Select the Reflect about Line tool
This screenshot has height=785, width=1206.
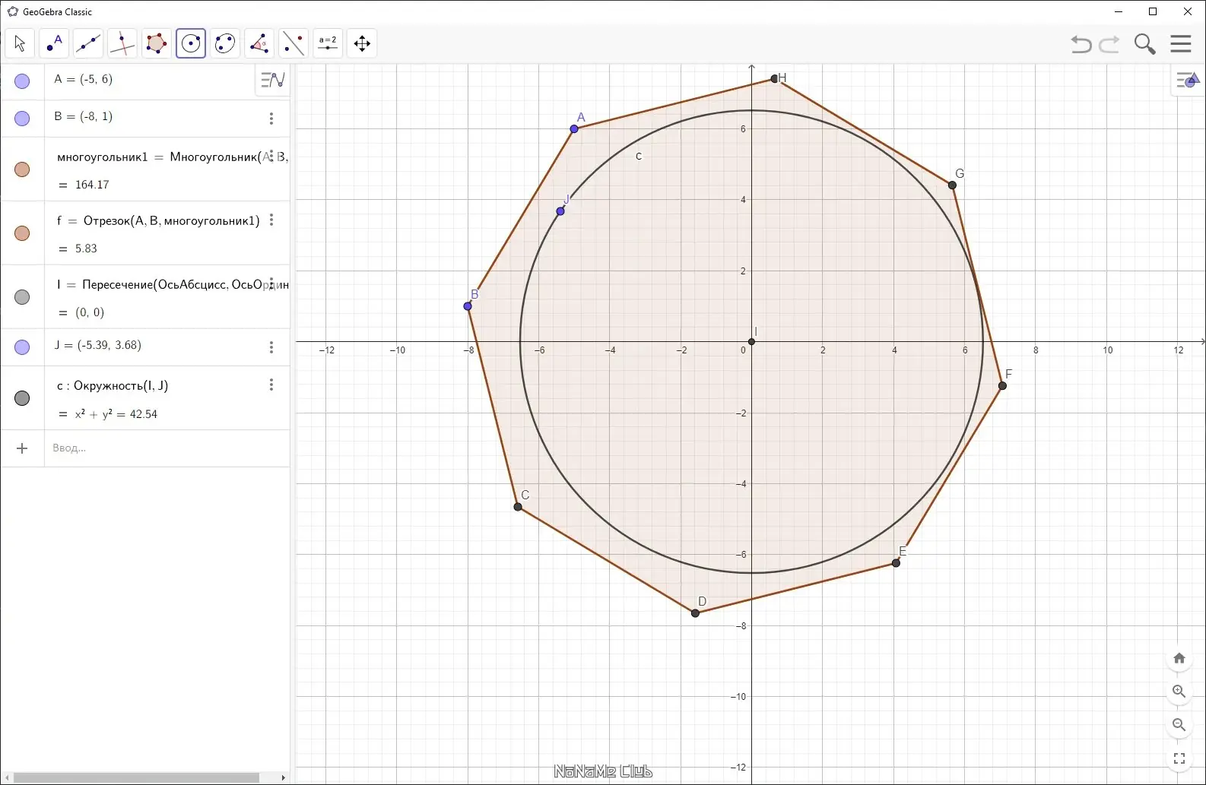(x=294, y=43)
